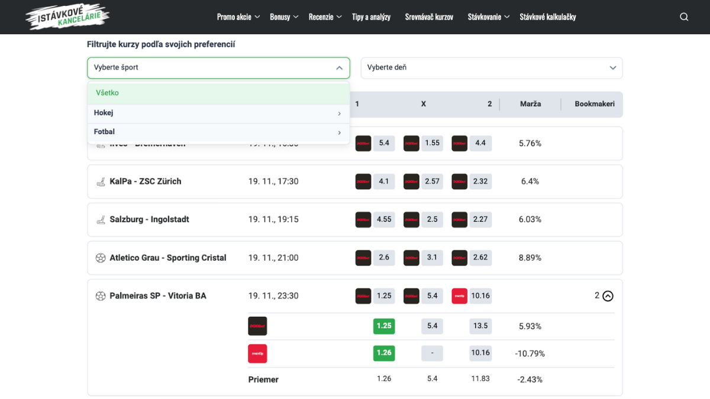Image resolution: width=710 pixels, height=399 pixels.
Task: Expand the Fotbal sport option
Action: tap(218, 132)
